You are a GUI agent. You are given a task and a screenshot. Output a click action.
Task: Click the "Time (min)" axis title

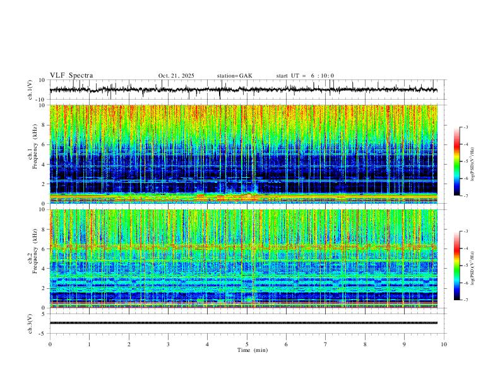coord(253,350)
